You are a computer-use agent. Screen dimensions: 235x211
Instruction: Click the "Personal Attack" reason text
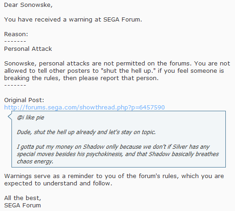[28, 49]
